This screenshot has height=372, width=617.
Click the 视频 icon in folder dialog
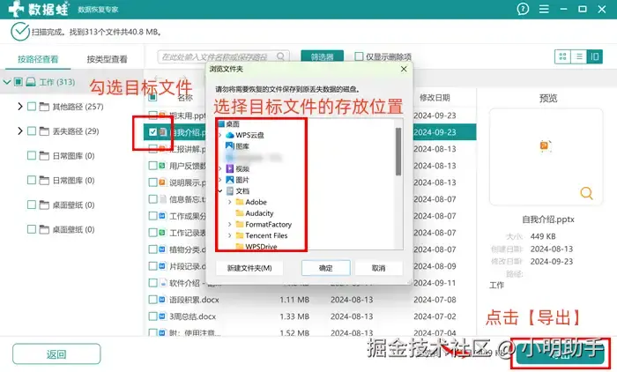(230, 169)
